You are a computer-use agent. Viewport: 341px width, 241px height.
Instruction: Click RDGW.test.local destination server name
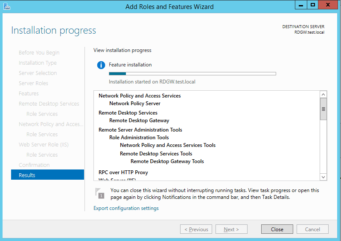coord(309,32)
